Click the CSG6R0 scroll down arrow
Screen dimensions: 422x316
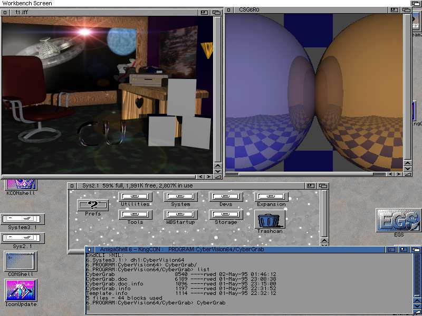[x=408, y=169]
